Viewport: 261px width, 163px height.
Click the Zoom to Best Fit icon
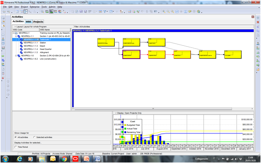173,11
